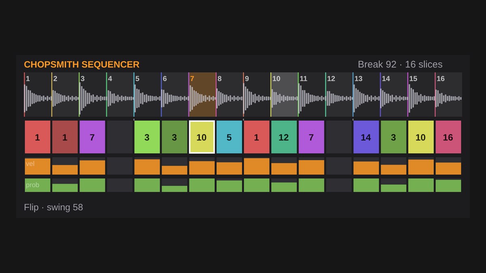This screenshot has height=273, width=486.
Task: Adjust the step 4 empty velocity bar
Action: [x=120, y=166]
